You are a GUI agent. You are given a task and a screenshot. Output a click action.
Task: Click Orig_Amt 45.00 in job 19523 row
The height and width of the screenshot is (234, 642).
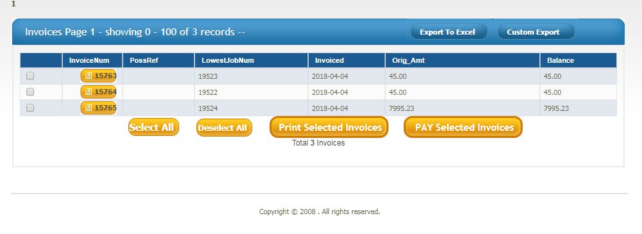pos(397,76)
